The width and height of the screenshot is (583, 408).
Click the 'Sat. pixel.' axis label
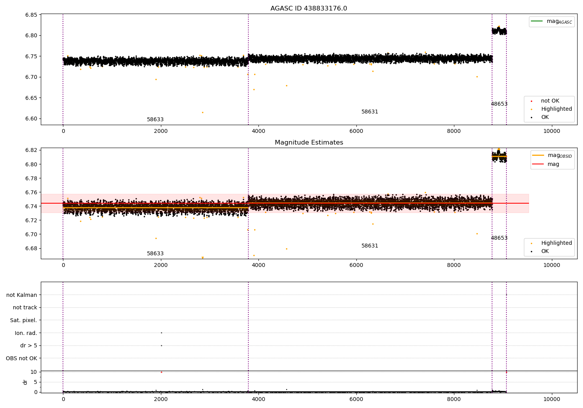pyautogui.click(x=24, y=320)
